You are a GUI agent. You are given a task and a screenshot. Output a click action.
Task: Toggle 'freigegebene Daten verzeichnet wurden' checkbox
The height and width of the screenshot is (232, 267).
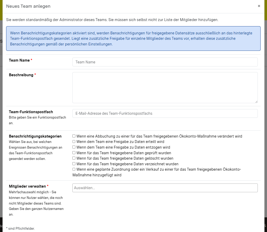(x=74, y=164)
